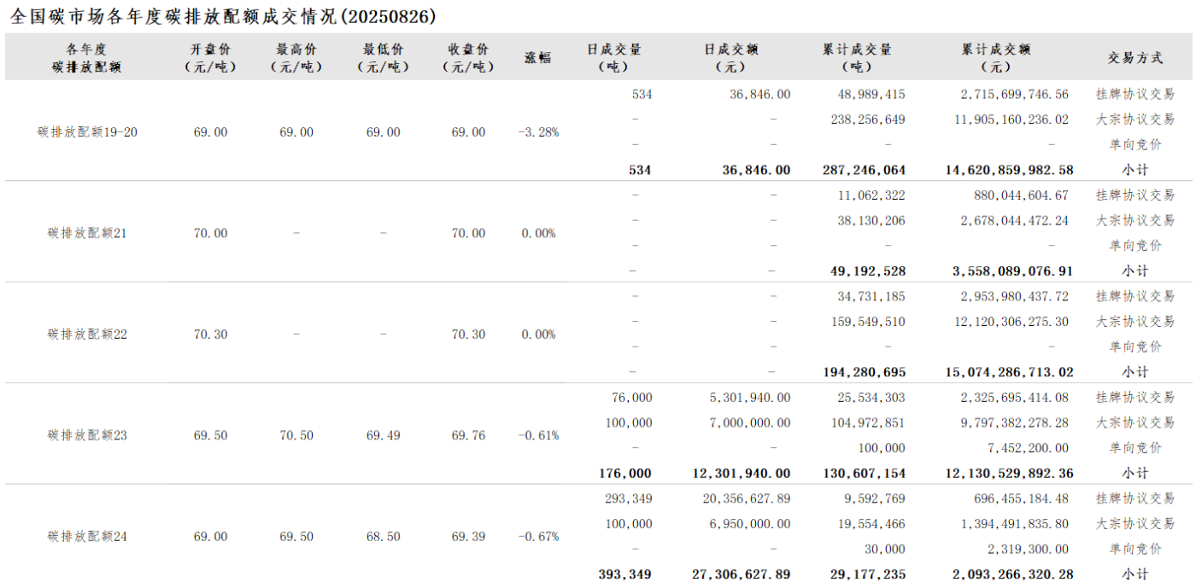This screenshot has width=1196, height=588.
Task: Select the 碳排放配额19-20 row label
Action: coord(87,132)
